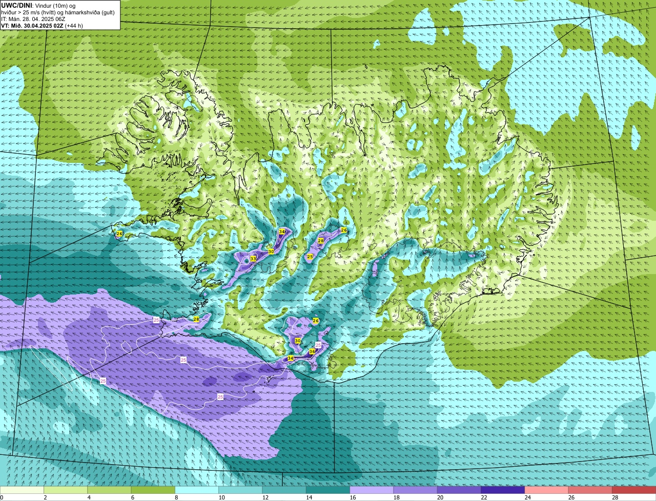Click the light purple 16–18 m/s legend swatch

click(372, 490)
